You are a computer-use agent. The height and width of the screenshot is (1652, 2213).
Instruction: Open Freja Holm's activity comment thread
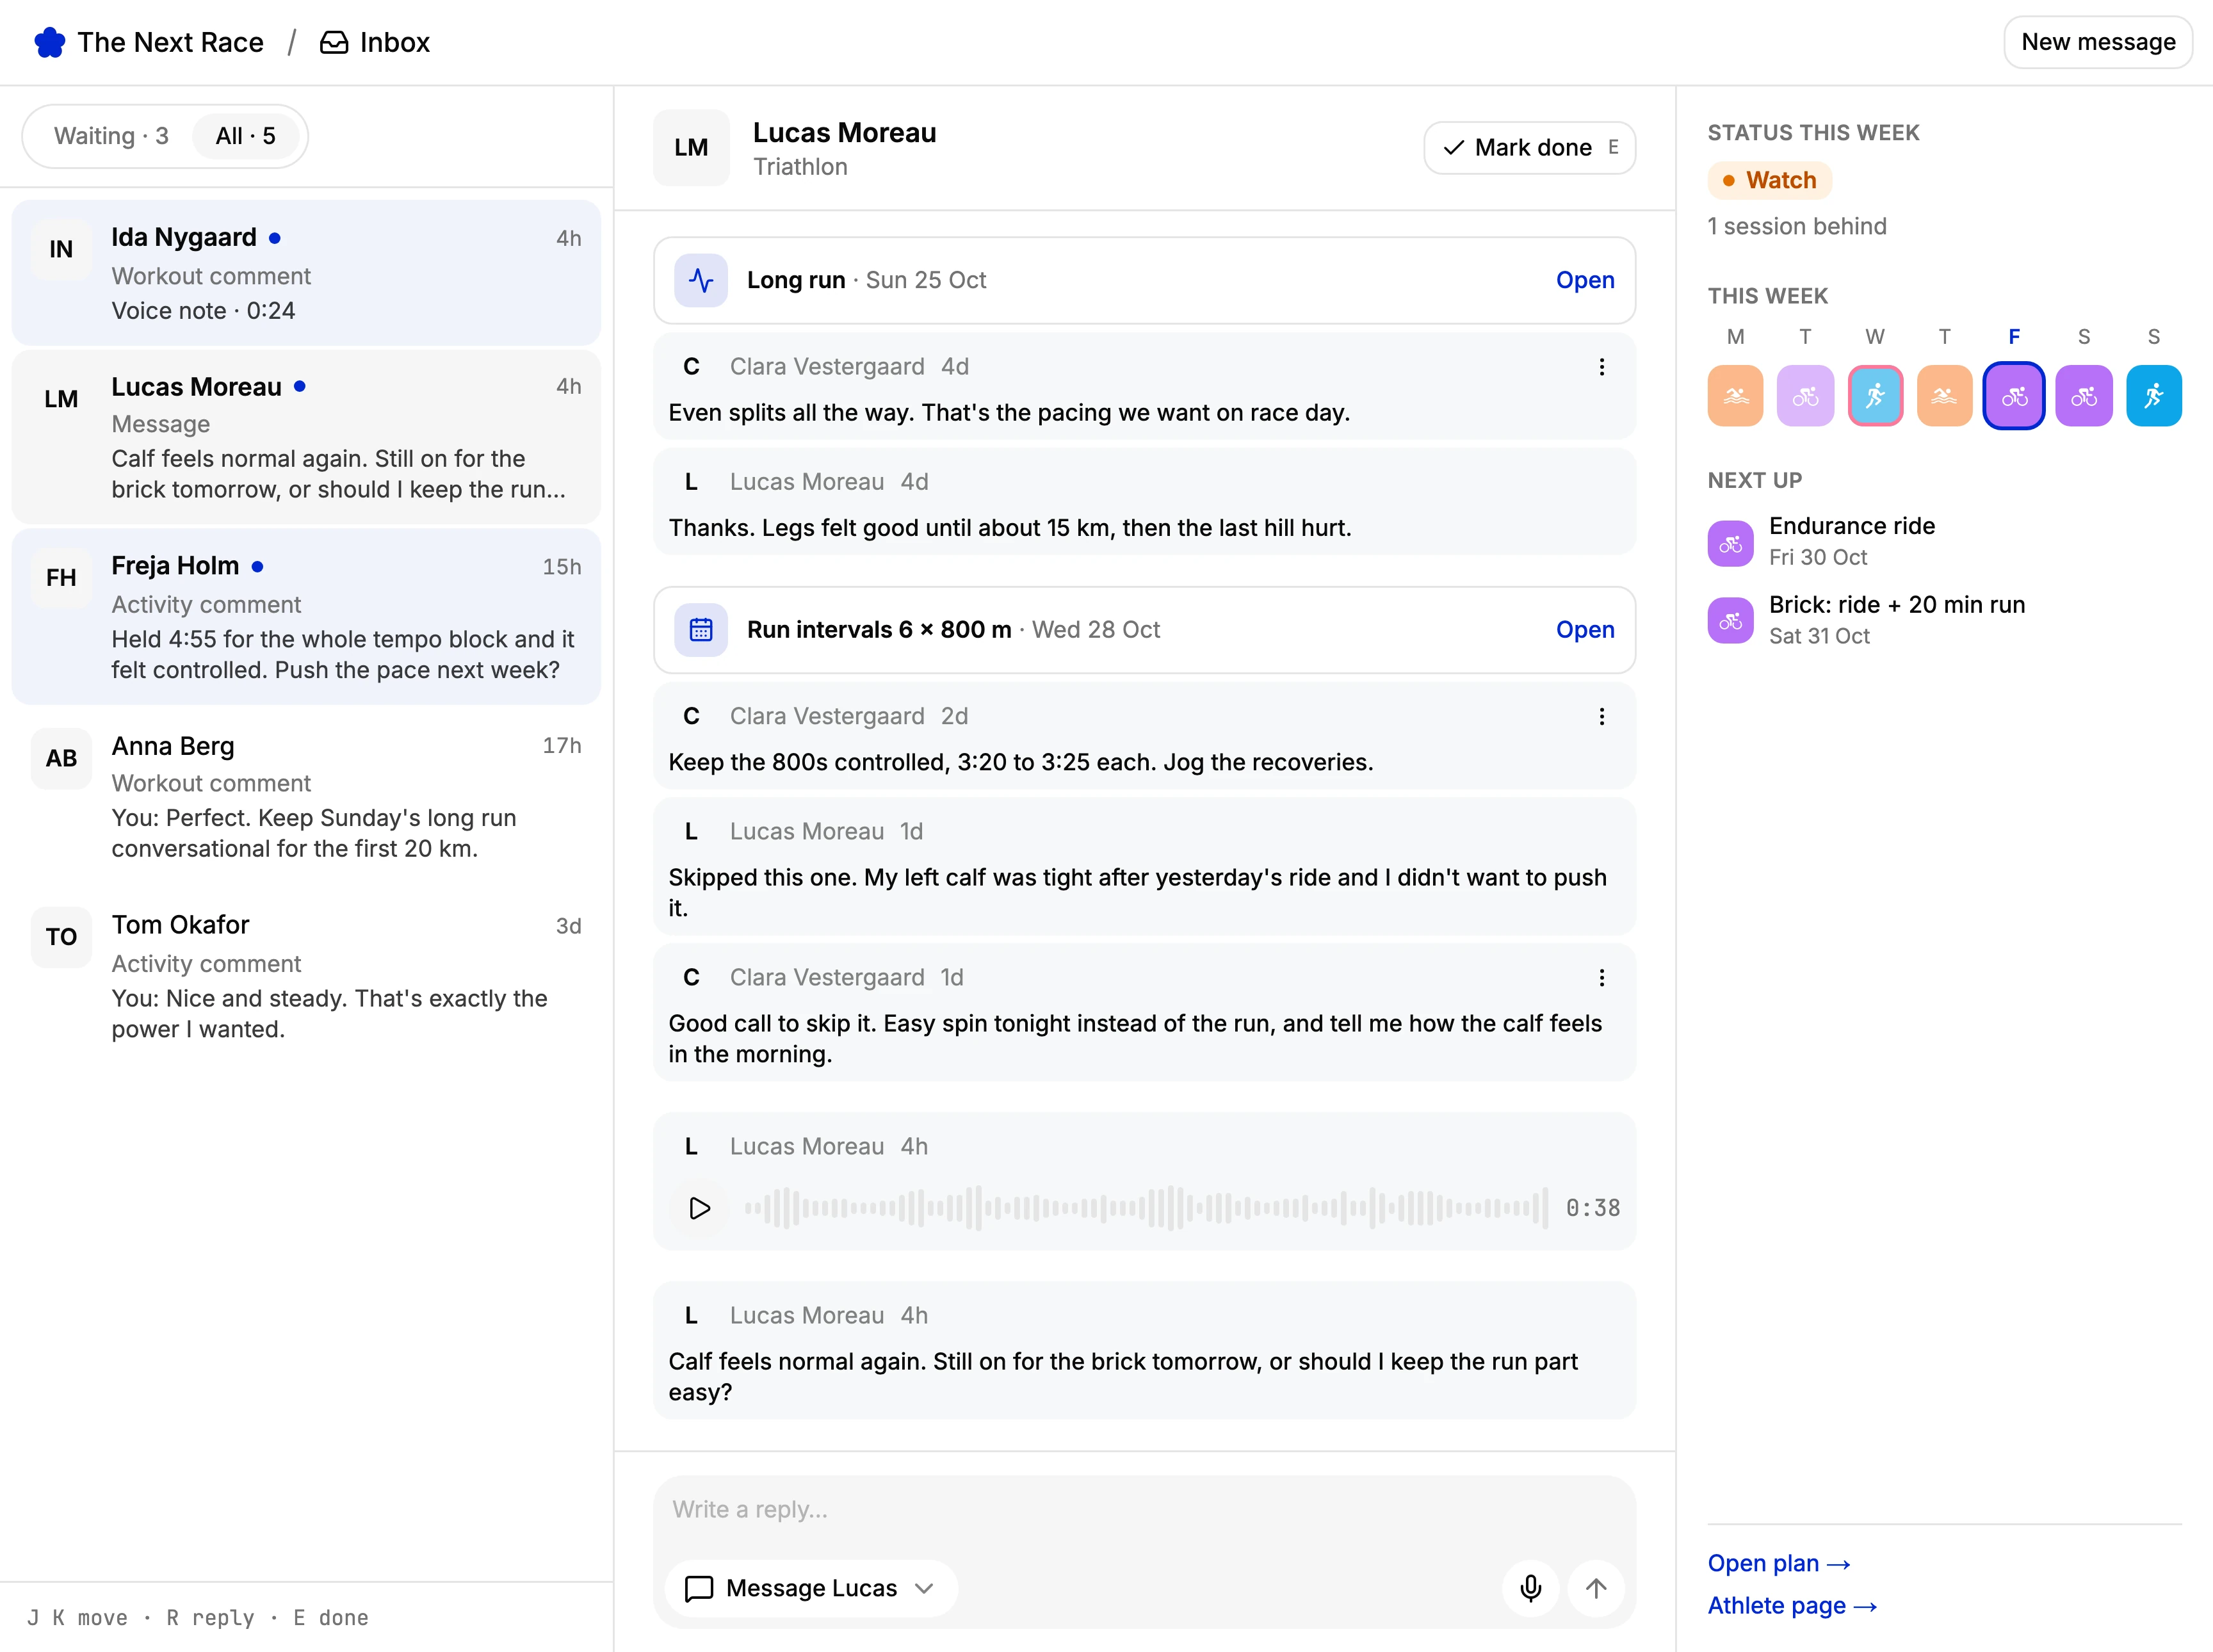[x=306, y=617]
